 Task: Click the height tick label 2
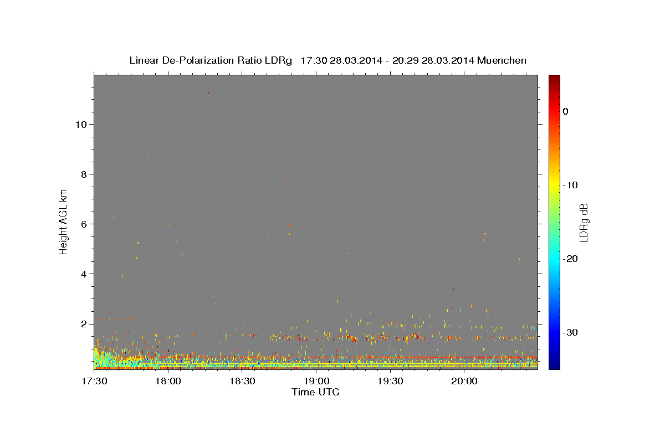pos(83,324)
